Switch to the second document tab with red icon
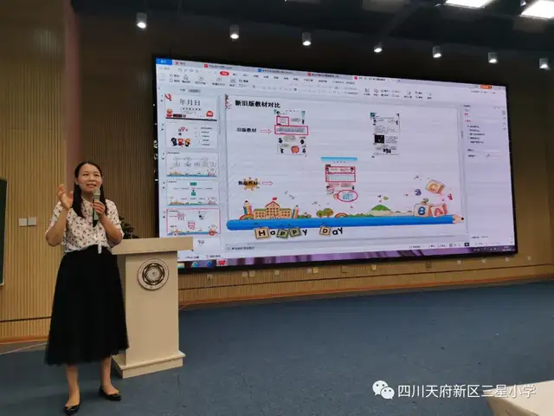This screenshot has height=416, width=554. pyautogui.click(x=219, y=66)
